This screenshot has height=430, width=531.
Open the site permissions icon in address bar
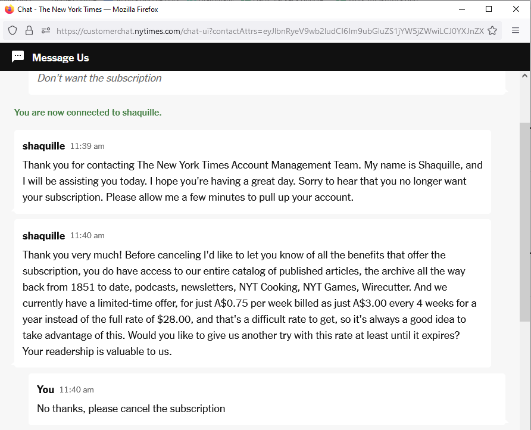pyautogui.click(x=46, y=31)
